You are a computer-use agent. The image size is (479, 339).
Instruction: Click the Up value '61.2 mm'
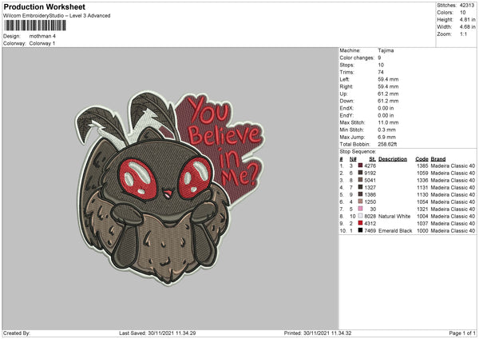388,94
